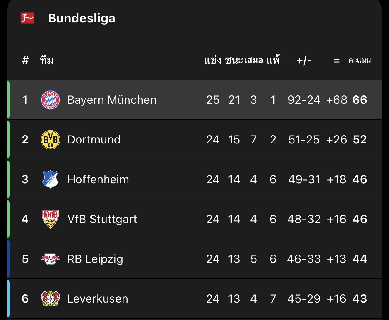Screen dimensions: 389x320
Task: Tap the Dortmund BVB crest
Action: coord(50,140)
